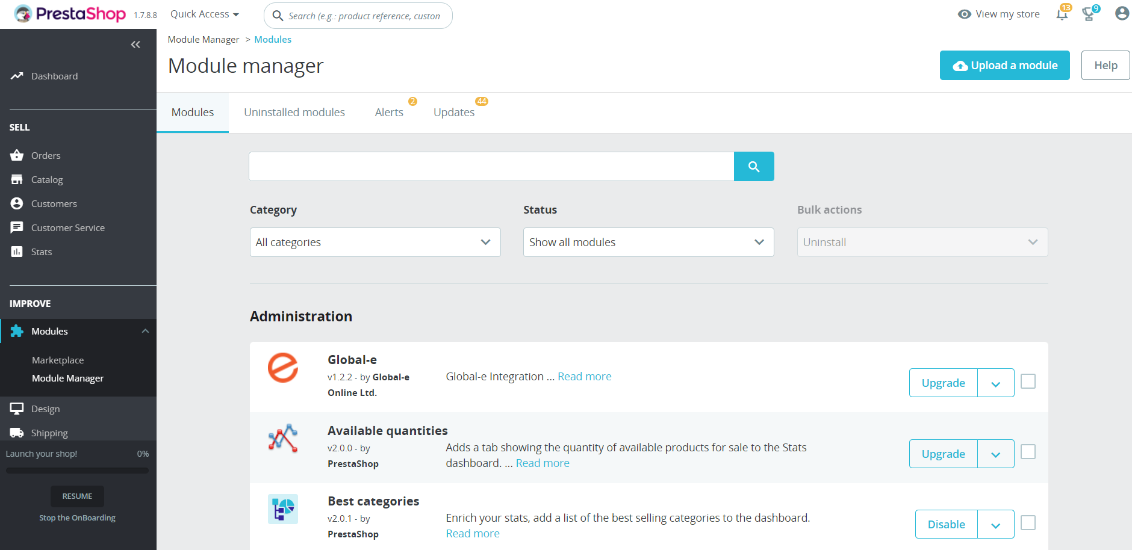1132x550 pixels.
Task: Open Module Manager in sidebar
Action: pos(67,378)
